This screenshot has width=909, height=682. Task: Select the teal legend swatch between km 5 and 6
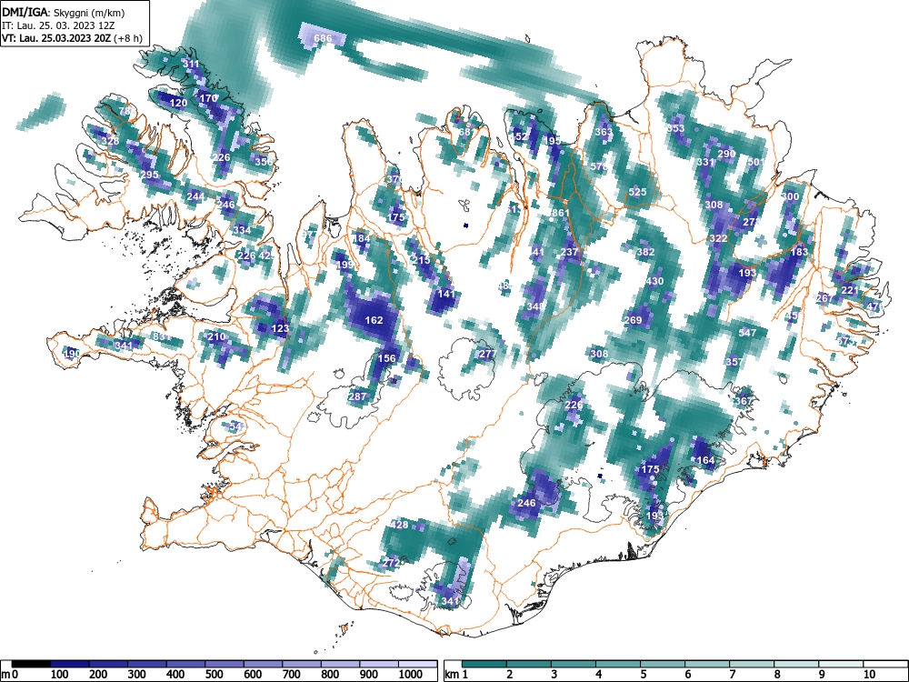(x=663, y=664)
